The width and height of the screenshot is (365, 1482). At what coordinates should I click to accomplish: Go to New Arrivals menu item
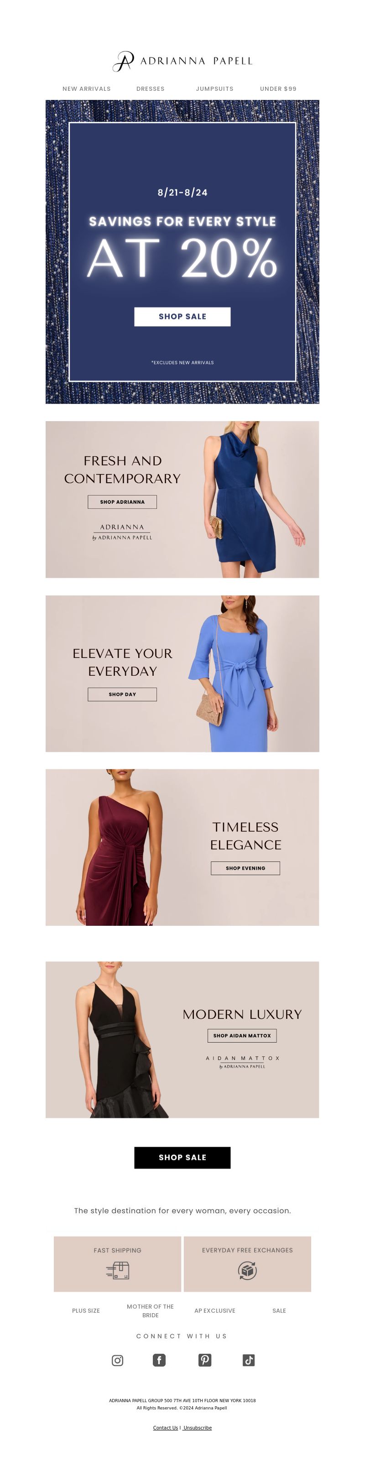click(86, 89)
